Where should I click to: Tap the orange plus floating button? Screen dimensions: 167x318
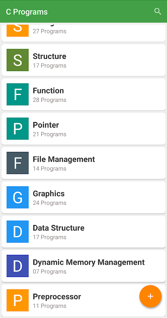tap(150, 296)
